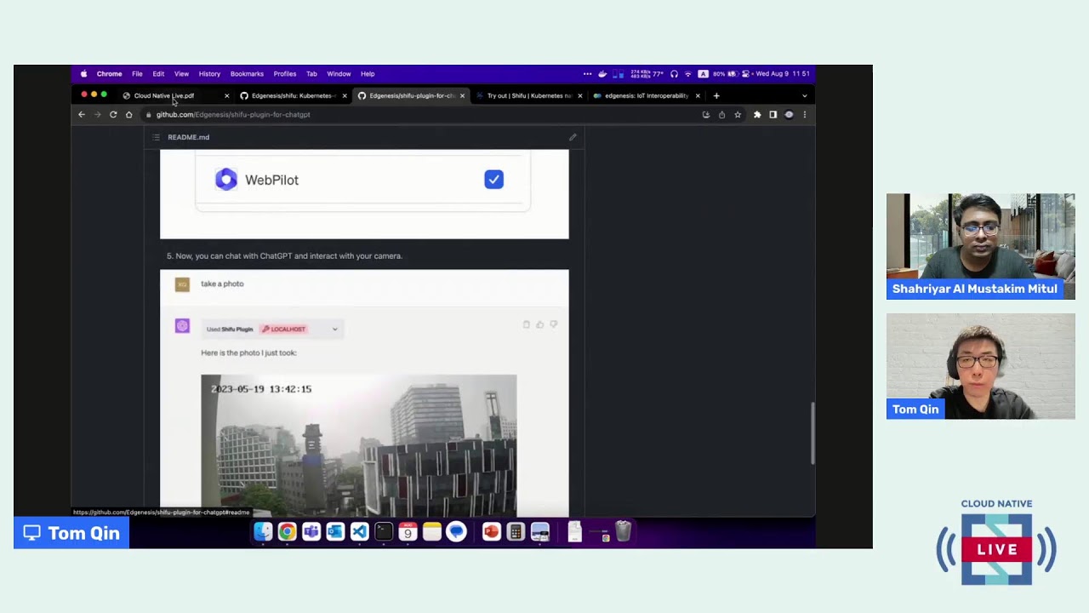This screenshot has width=1089, height=613.
Task: Launch Microsoft Teams from the Dock
Action: pos(311,532)
